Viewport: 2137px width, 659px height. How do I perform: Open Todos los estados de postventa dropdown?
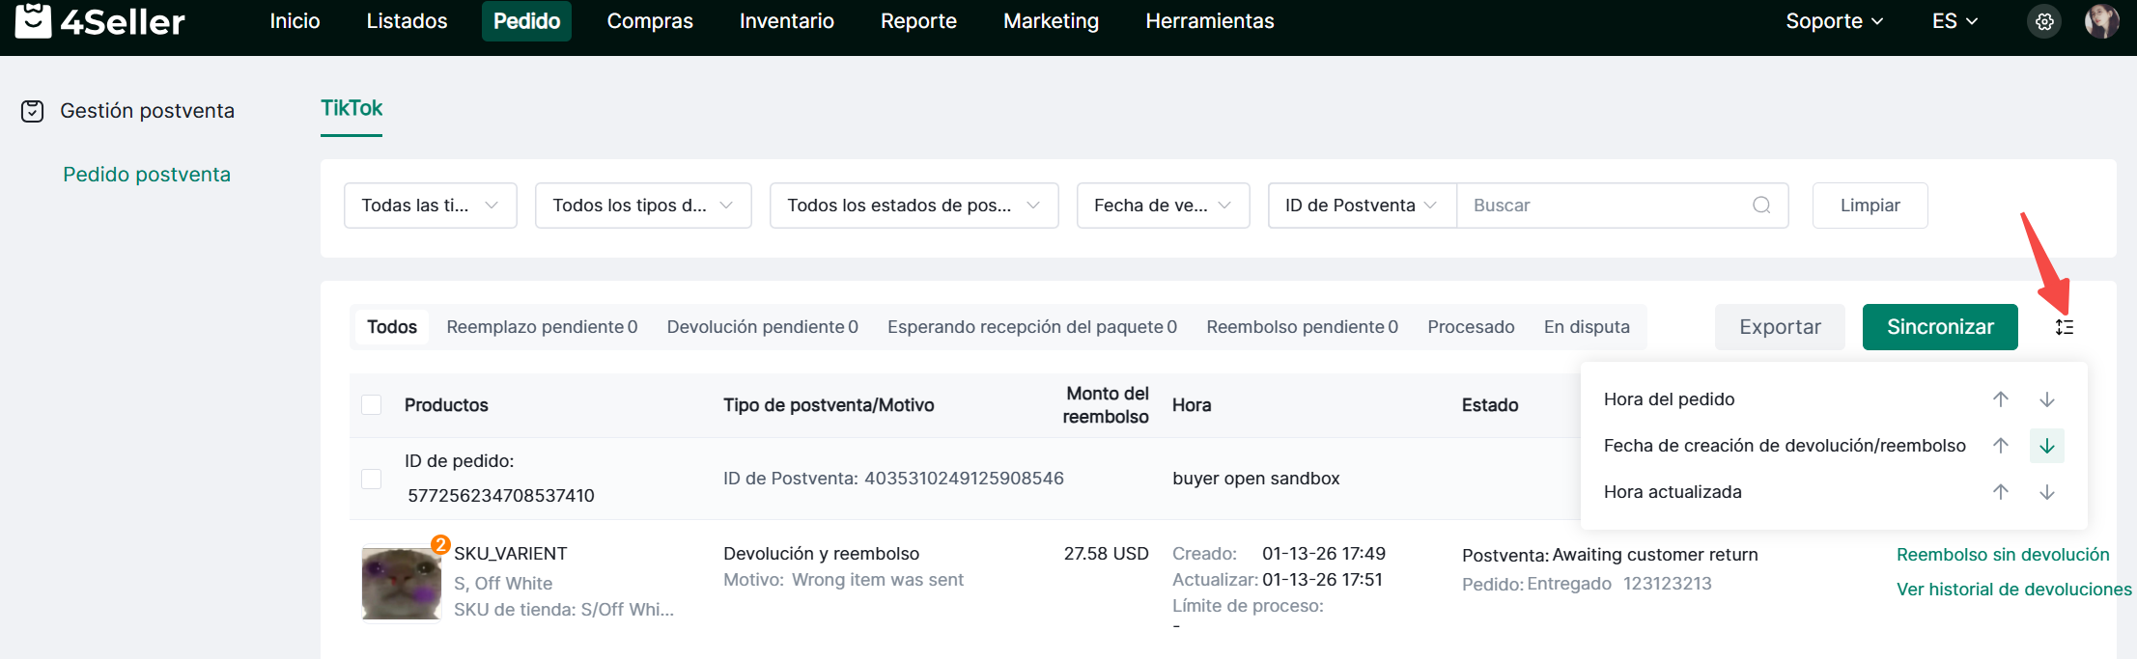coord(913,206)
